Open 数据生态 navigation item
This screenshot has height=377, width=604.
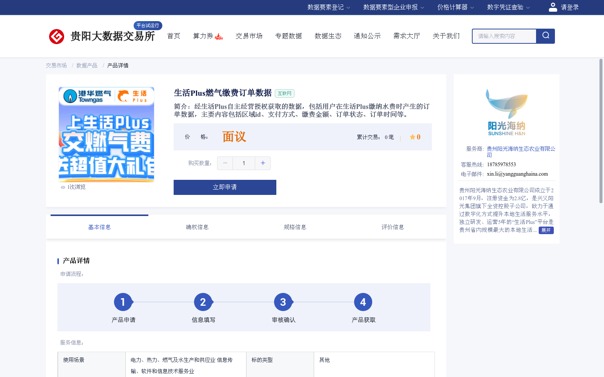[328, 36]
